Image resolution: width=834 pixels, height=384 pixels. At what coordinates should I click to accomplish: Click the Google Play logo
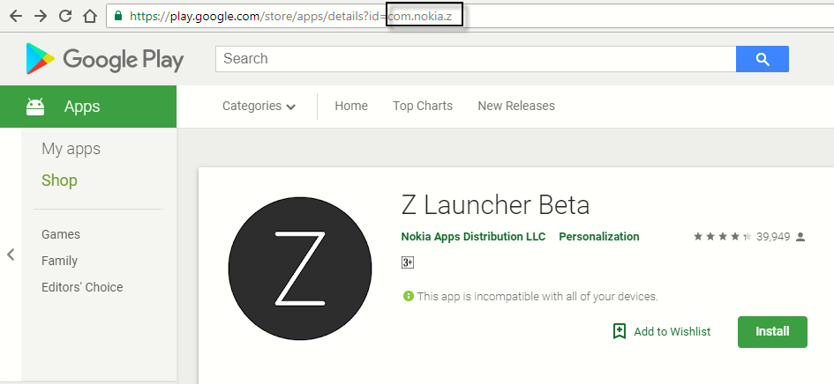[x=105, y=59]
